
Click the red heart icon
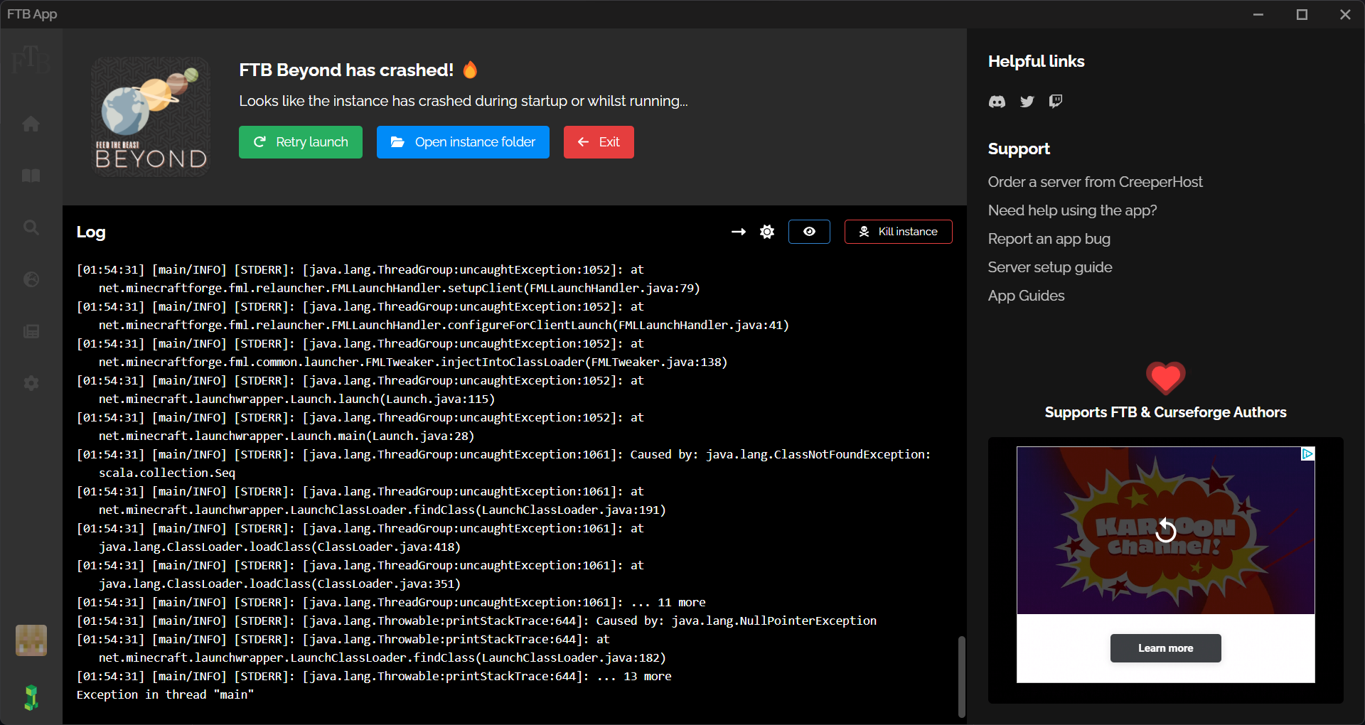(x=1165, y=377)
